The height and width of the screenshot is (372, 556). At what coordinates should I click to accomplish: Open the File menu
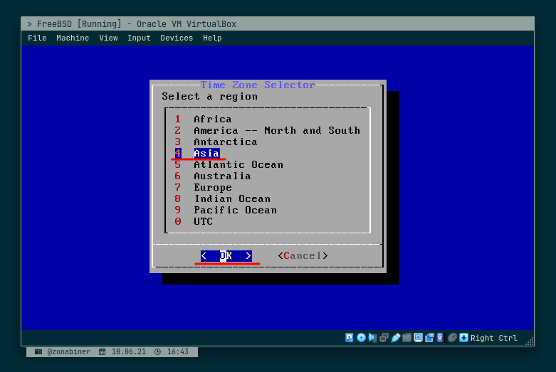click(37, 38)
